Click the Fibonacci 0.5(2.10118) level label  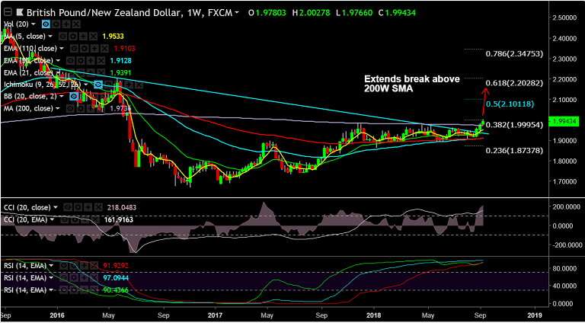click(510, 104)
